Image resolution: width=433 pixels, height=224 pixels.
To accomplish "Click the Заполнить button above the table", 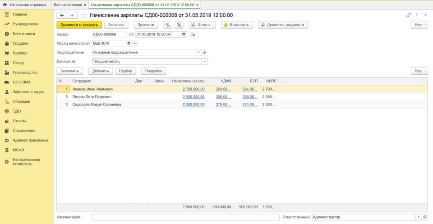I will pos(70,71).
